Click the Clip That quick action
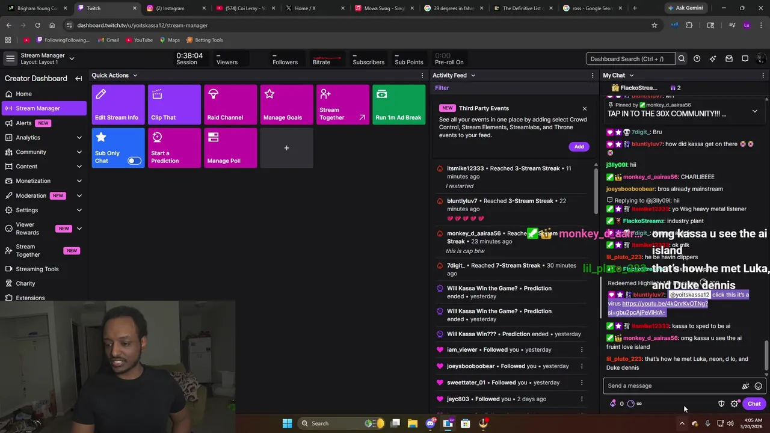The width and height of the screenshot is (770, 433). (174, 105)
